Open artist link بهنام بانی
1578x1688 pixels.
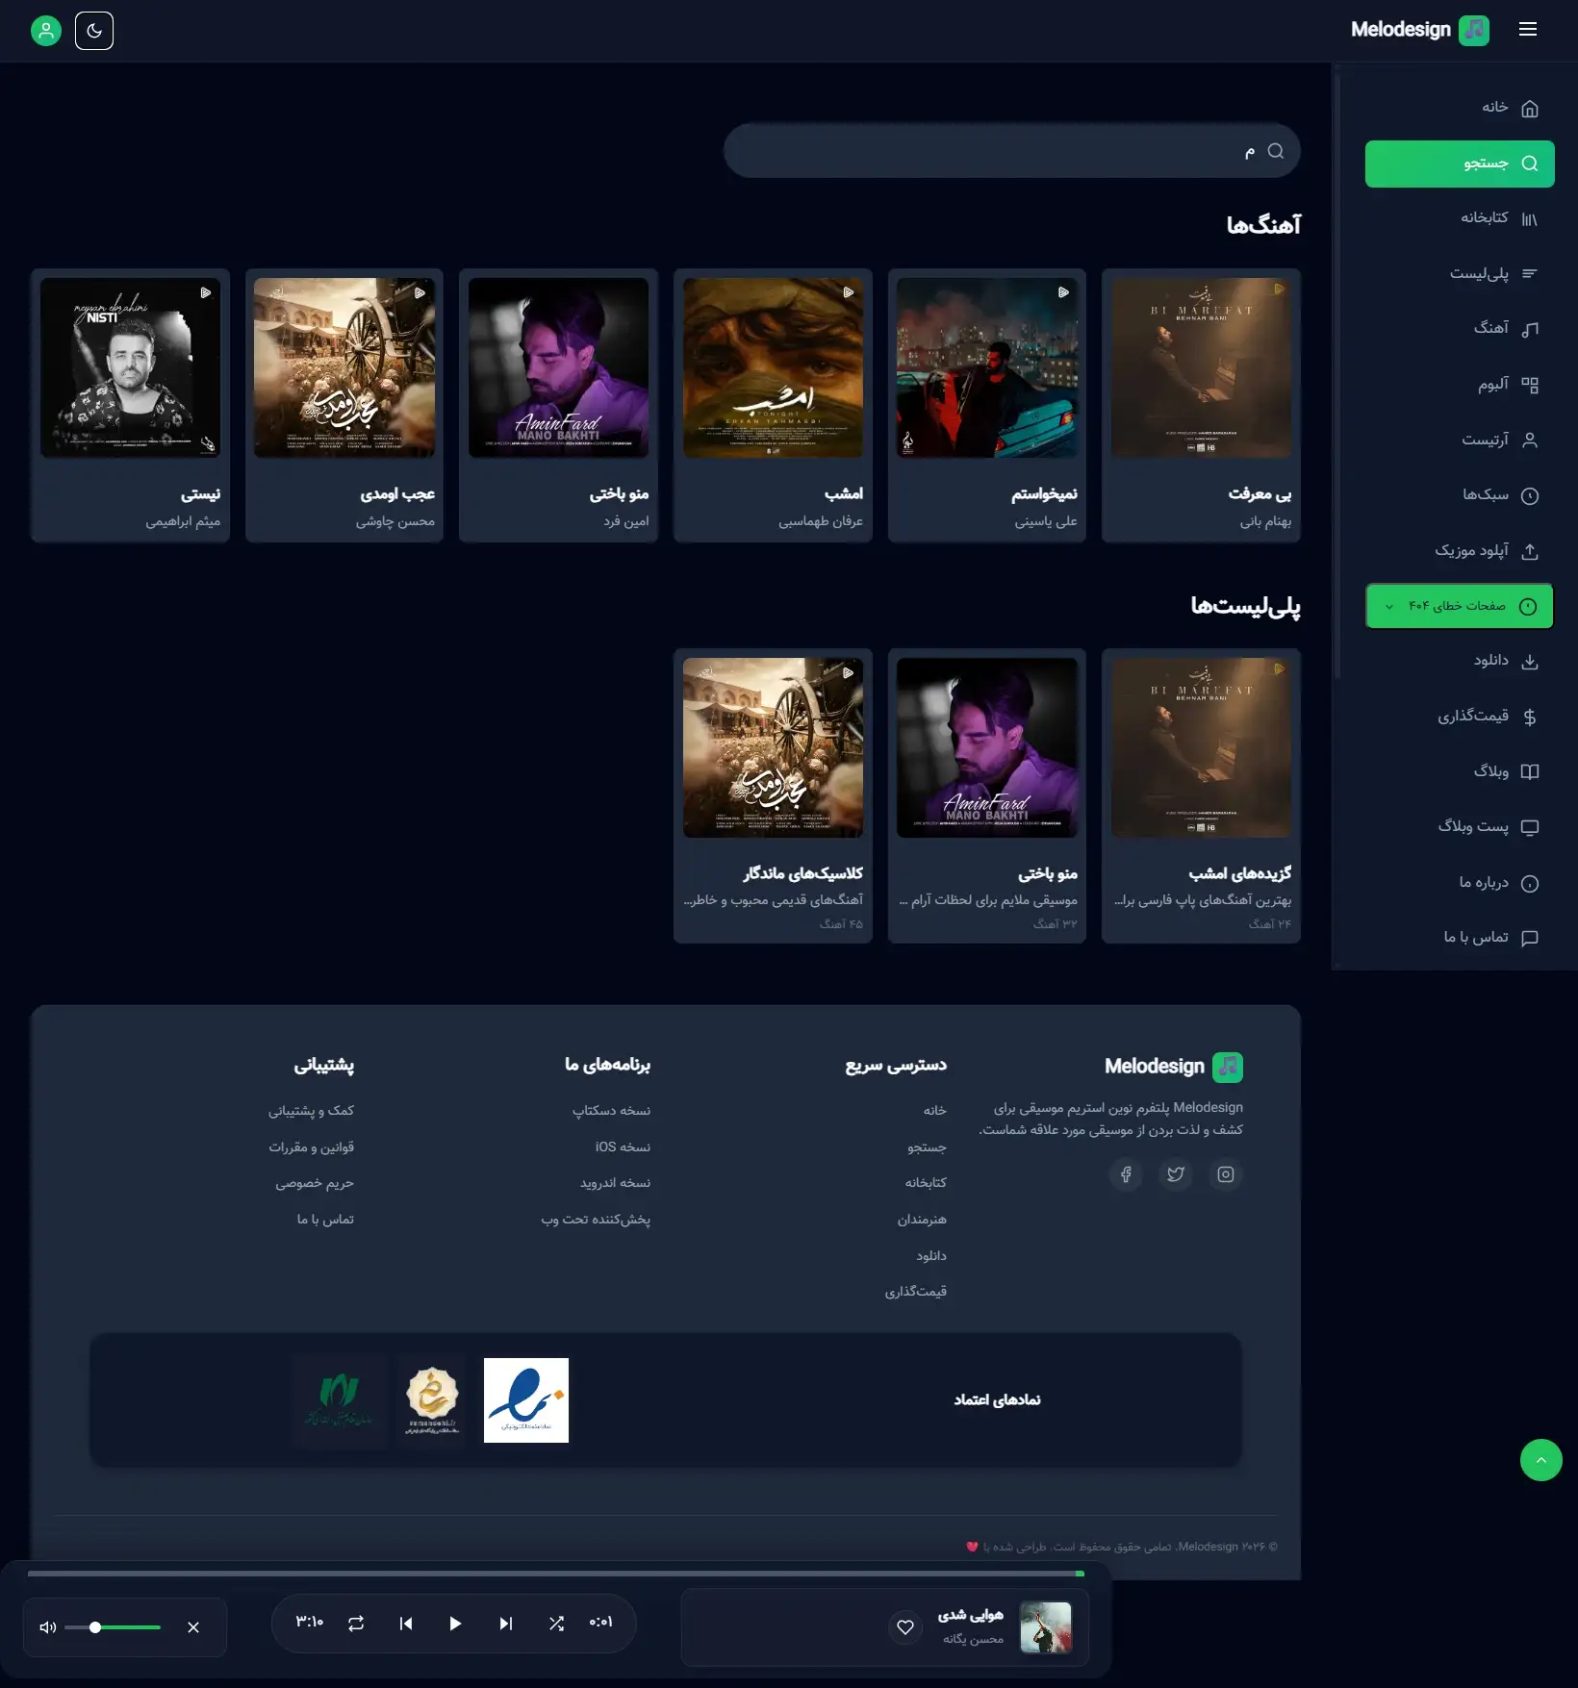(x=1265, y=521)
